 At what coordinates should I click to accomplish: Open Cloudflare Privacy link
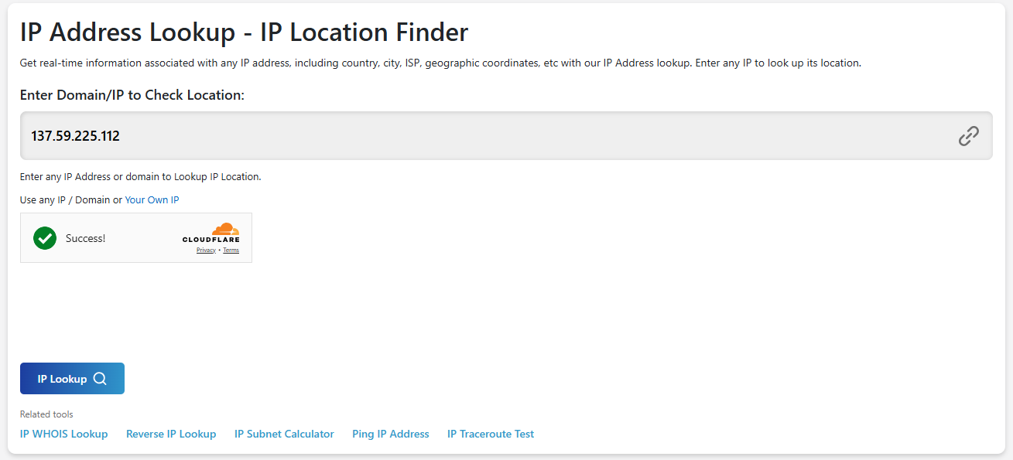point(206,250)
